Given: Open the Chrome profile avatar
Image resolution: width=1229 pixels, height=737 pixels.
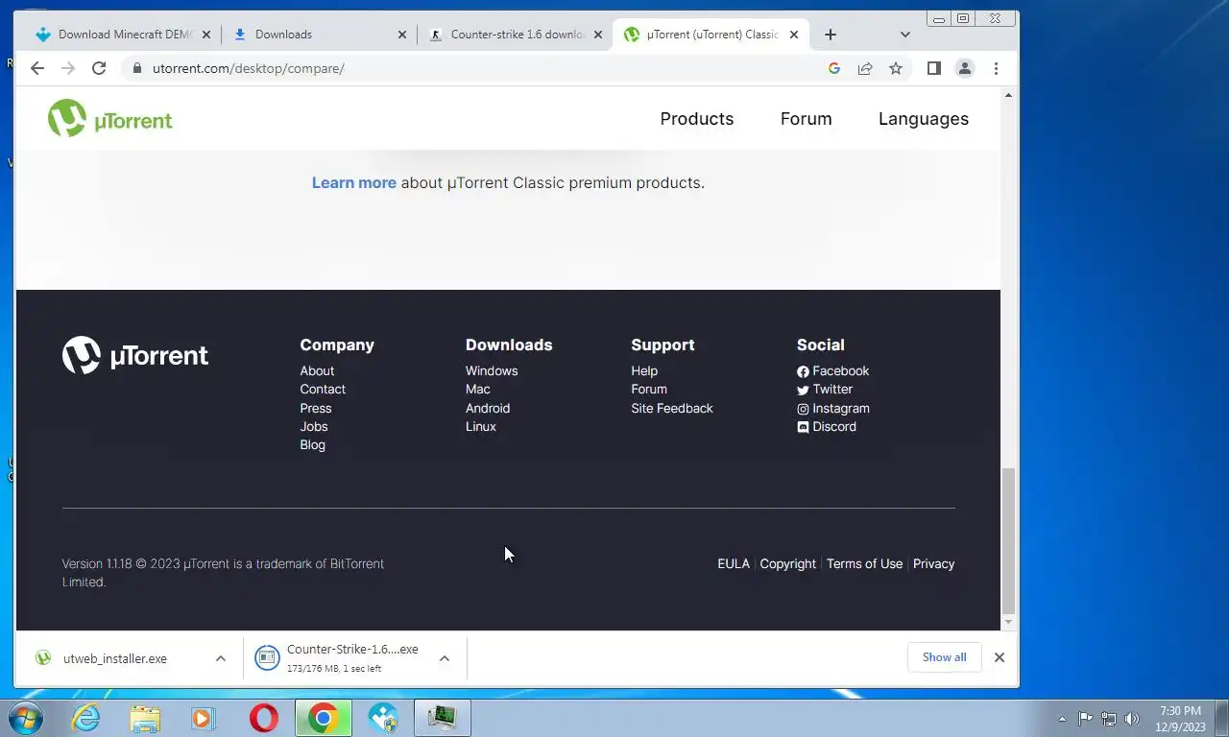Looking at the screenshot, I should [965, 68].
